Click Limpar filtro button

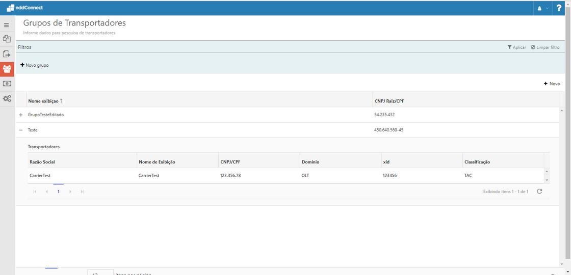coord(545,47)
